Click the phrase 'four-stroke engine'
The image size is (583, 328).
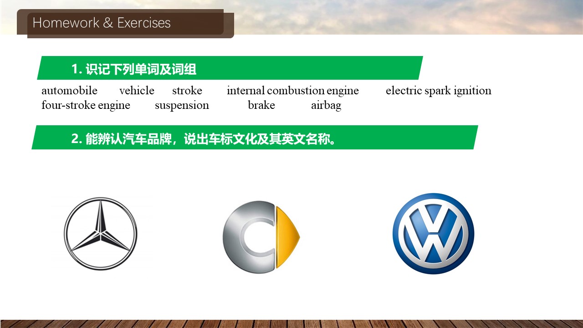[86, 105]
